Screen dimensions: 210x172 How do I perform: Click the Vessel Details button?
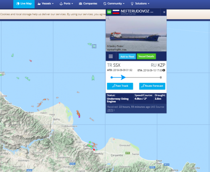(x=147, y=57)
